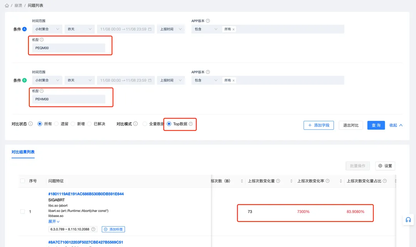Go to 崩溃 in the breadcrumb

pos(18,6)
